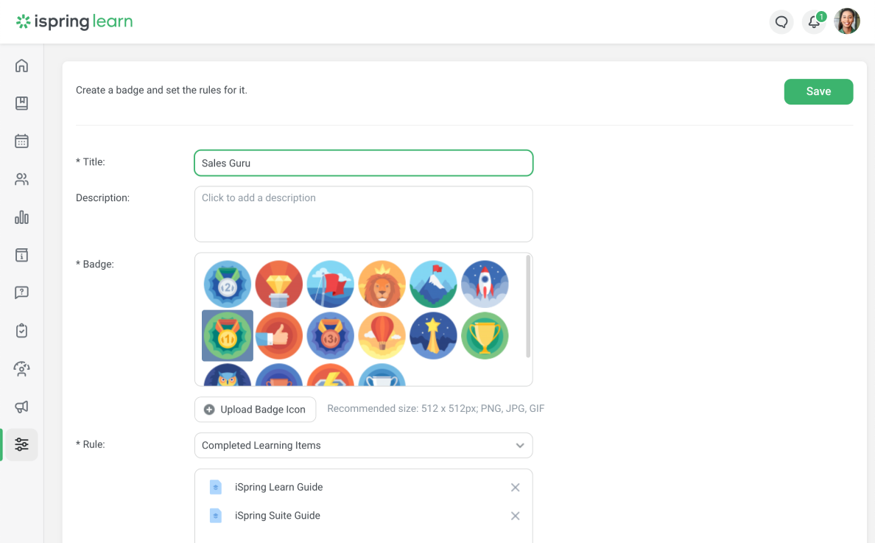Select the rocket ship badge icon

pos(485,284)
